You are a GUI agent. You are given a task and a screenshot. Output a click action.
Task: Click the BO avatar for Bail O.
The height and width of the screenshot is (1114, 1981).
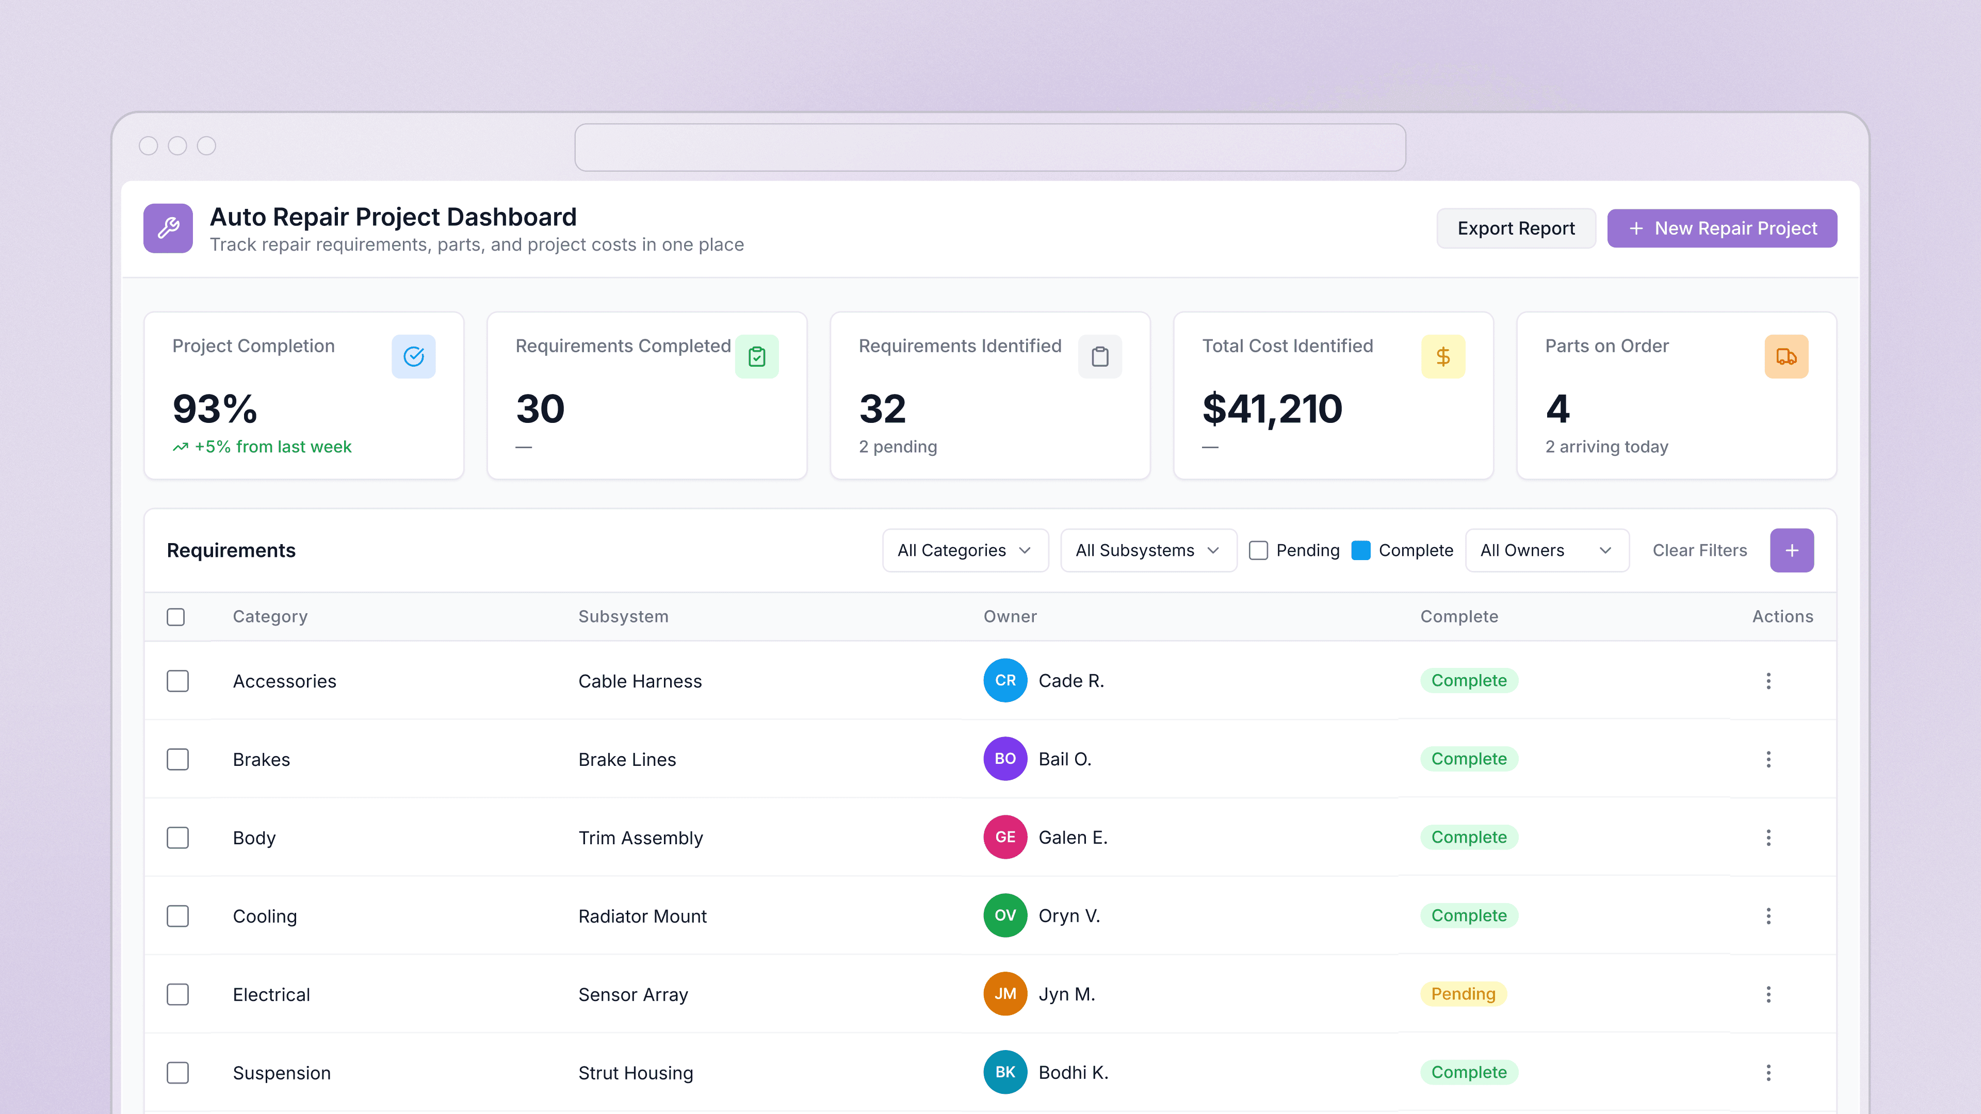(1005, 759)
